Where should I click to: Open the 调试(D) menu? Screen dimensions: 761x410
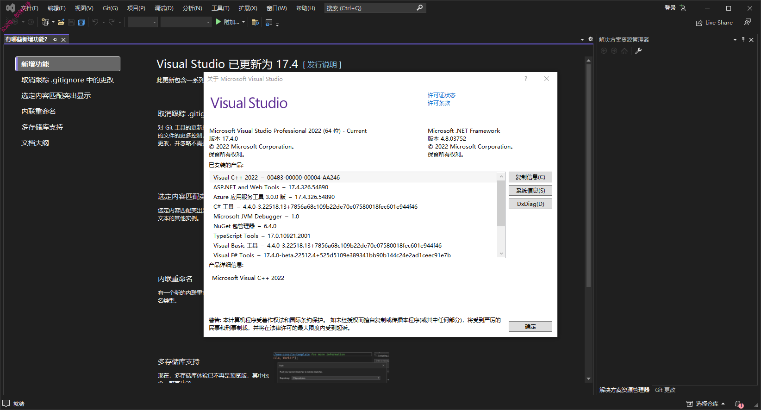pos(164,8)
